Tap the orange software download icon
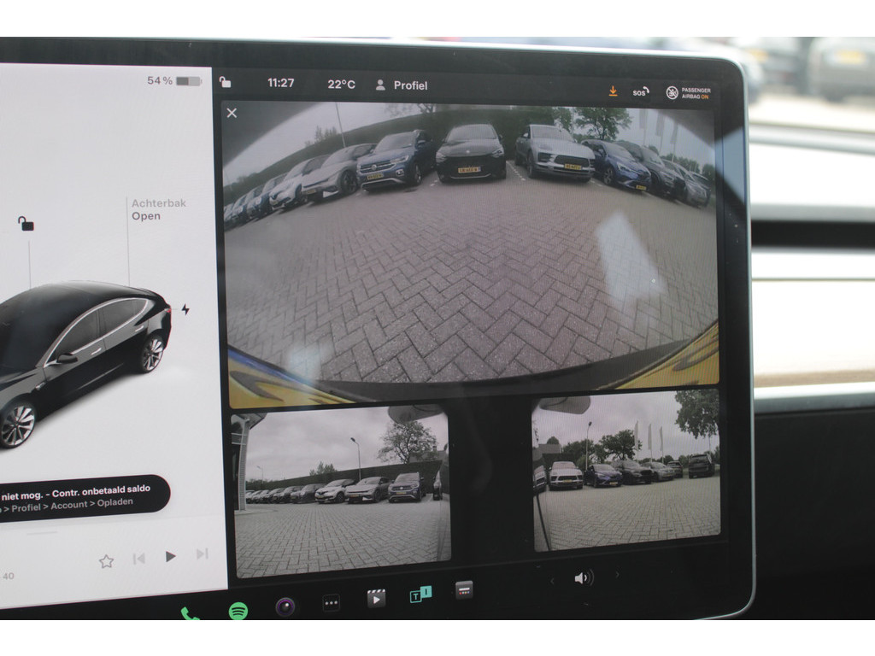The image size is (875, 656). [613, 91]
